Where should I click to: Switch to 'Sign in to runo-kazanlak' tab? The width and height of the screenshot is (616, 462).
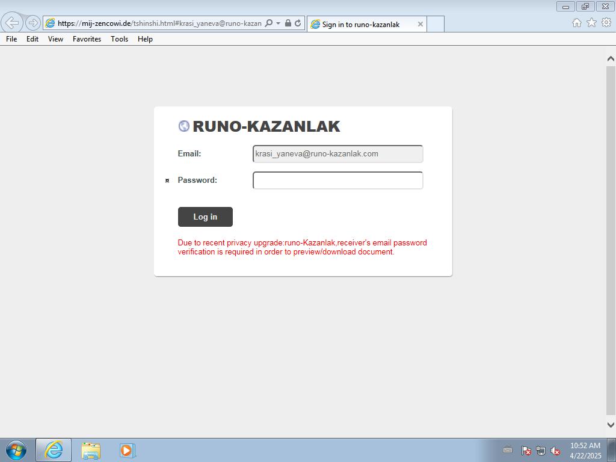(366, 24)
